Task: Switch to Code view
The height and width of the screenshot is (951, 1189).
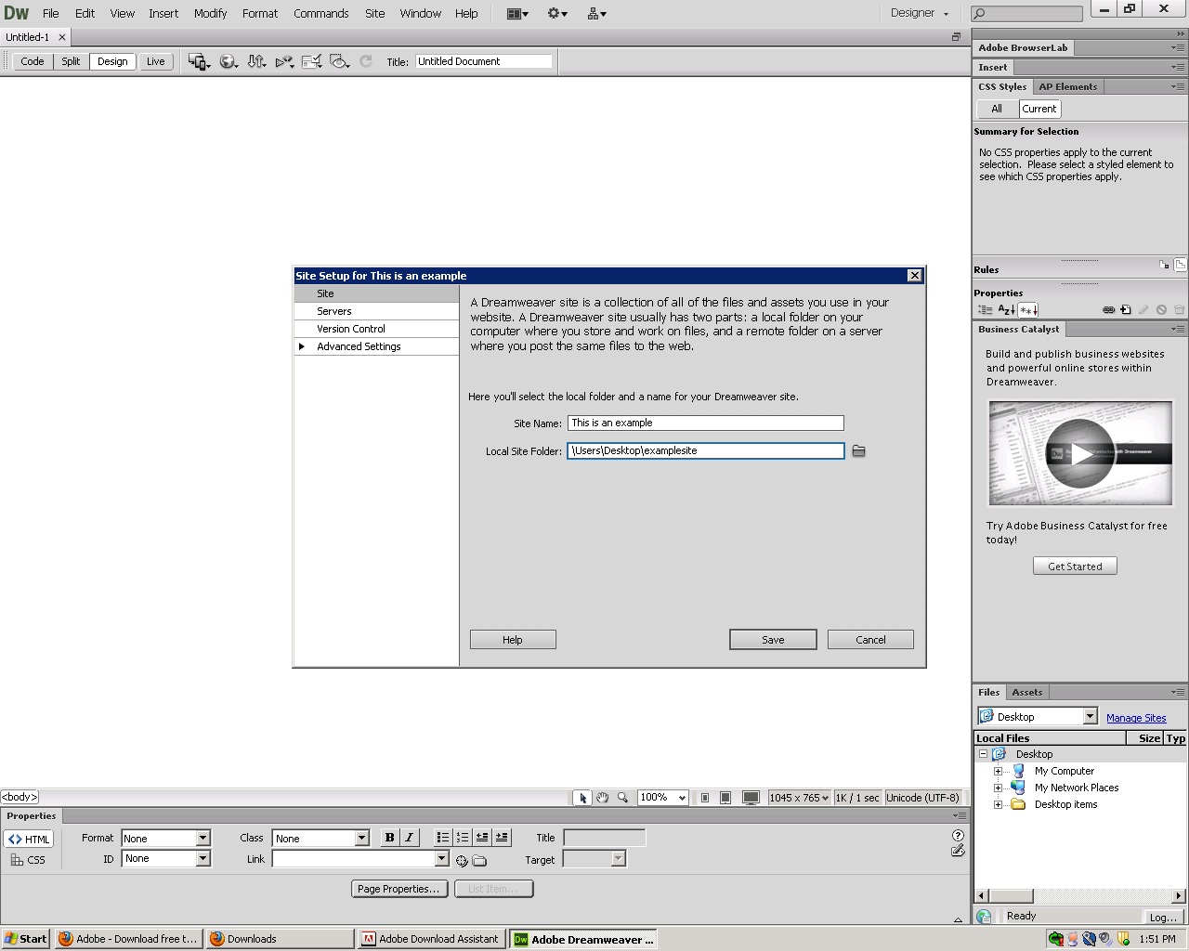Action: pos(33,61)
